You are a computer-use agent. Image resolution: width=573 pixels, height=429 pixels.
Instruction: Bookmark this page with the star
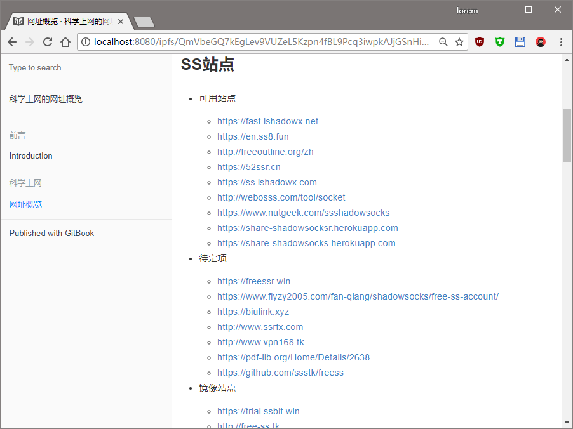459,42
